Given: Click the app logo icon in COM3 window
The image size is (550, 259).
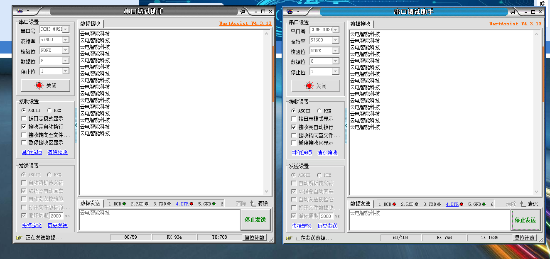Looking at the screenshot, I should [20, 11].
